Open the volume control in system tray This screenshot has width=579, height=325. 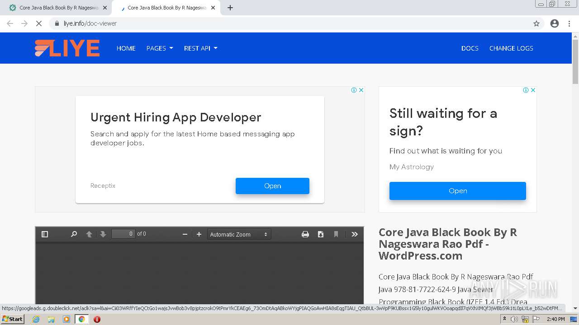(x=514, y=319)
